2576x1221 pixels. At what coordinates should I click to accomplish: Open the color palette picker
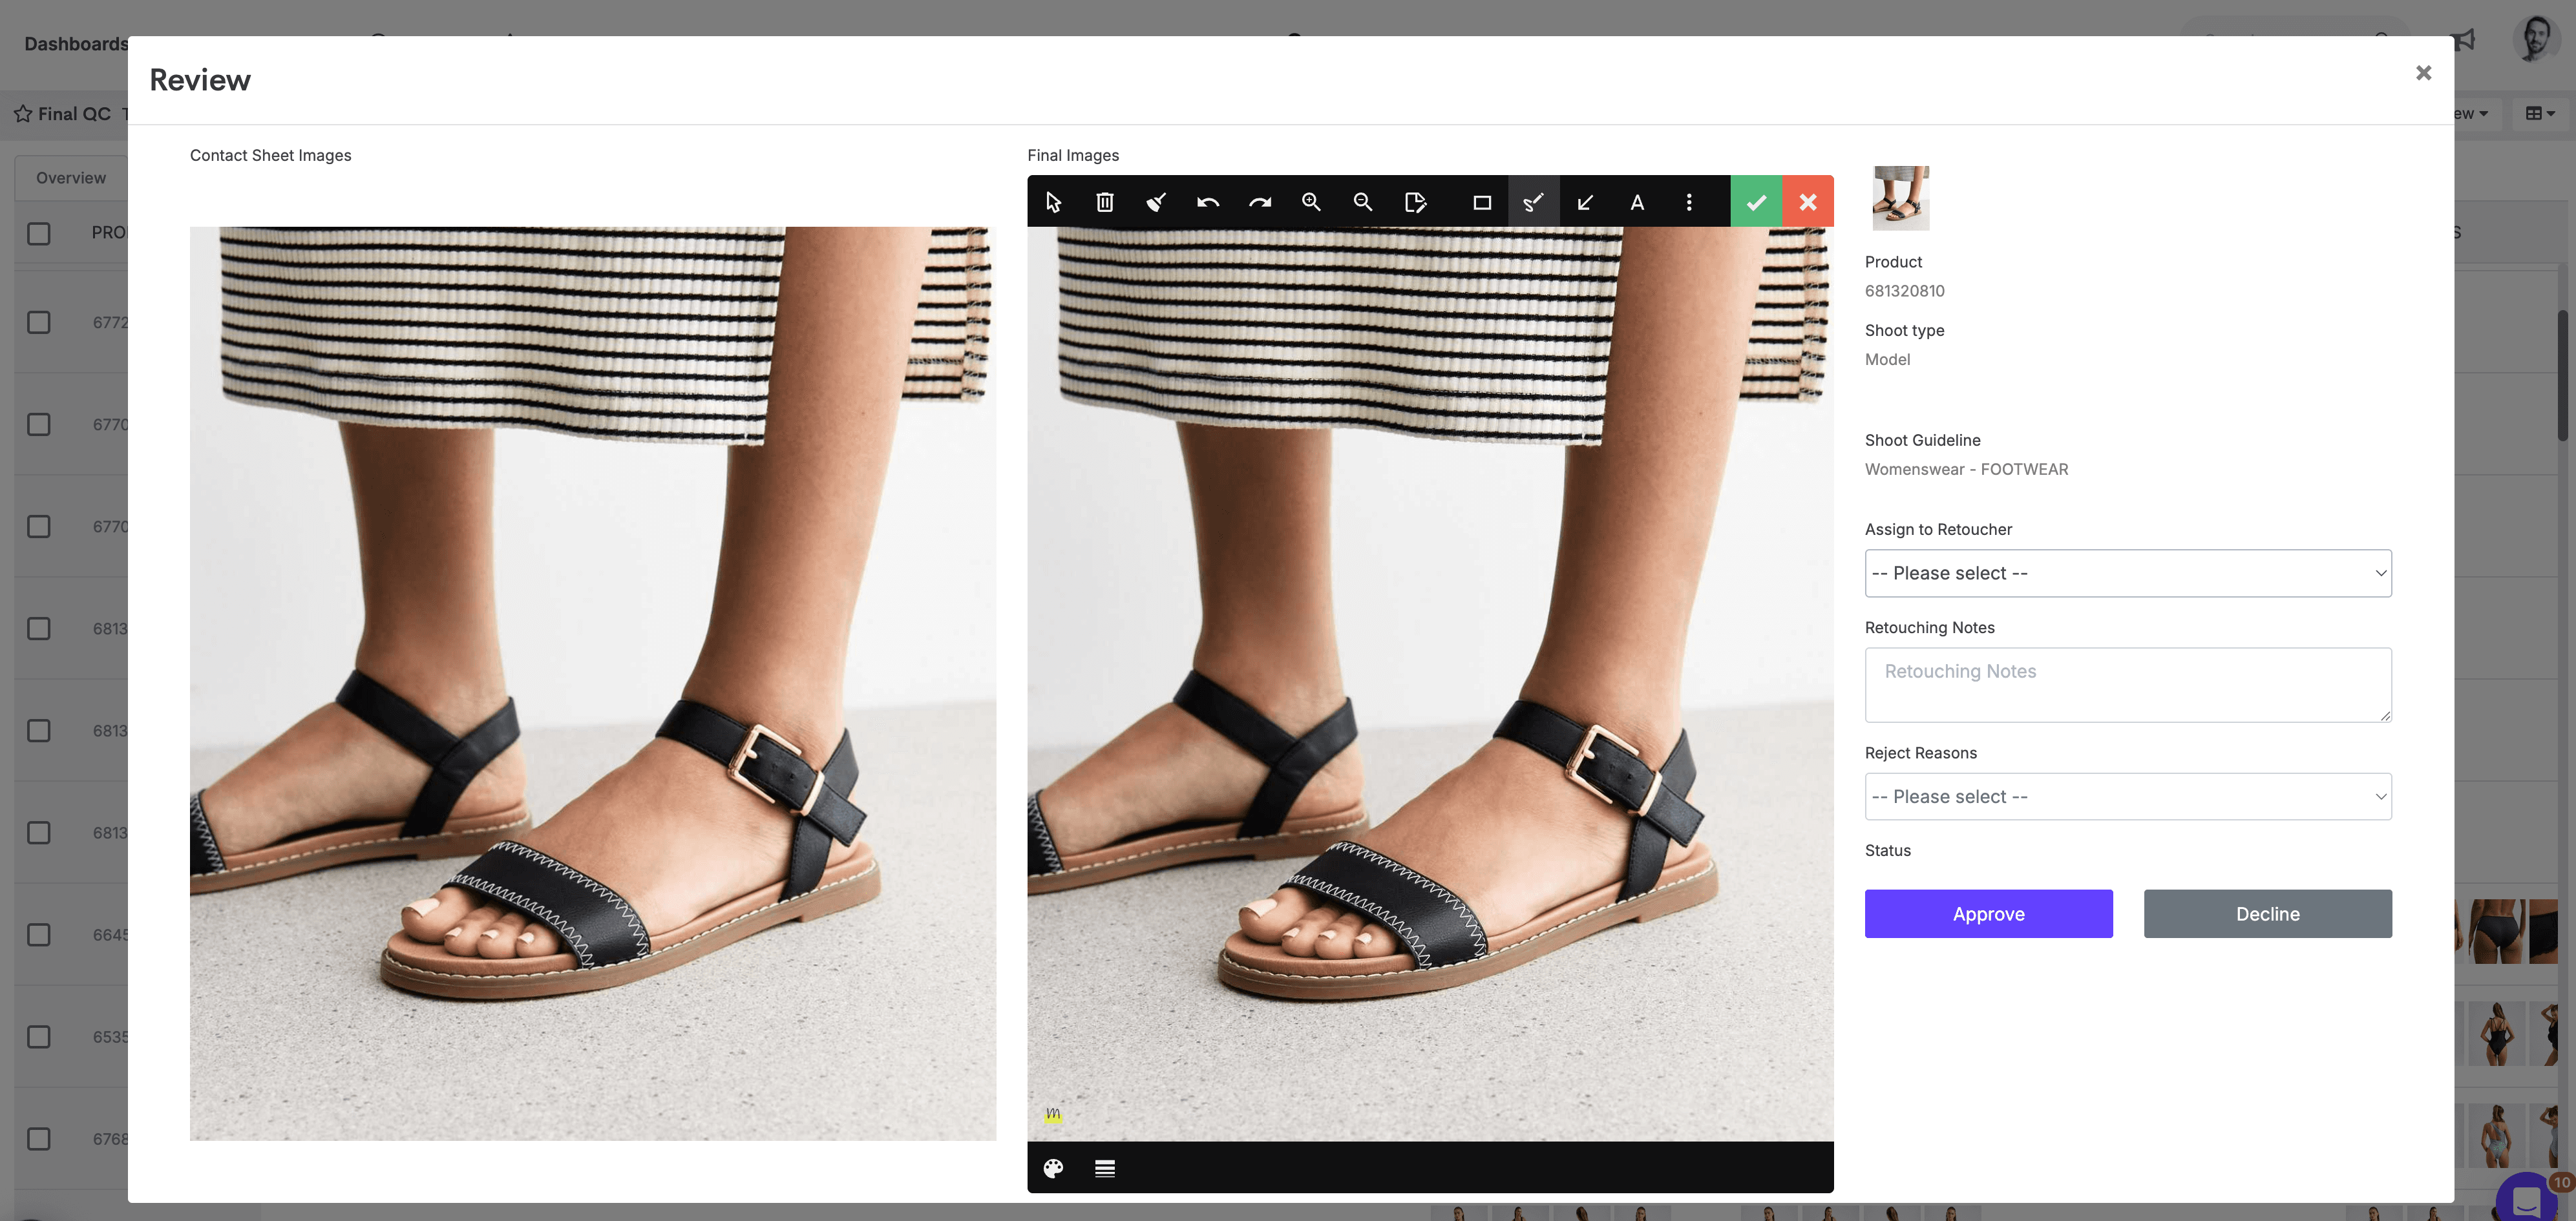click(1053, 1168)
